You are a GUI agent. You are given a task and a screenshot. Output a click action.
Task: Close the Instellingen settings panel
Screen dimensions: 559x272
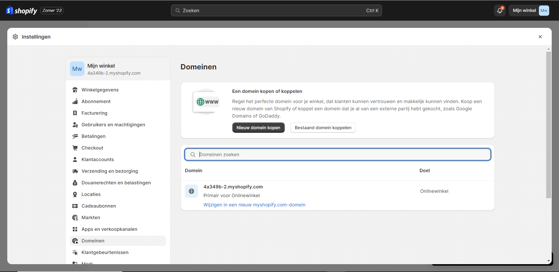pyautogui.click(x=540, y=37)
